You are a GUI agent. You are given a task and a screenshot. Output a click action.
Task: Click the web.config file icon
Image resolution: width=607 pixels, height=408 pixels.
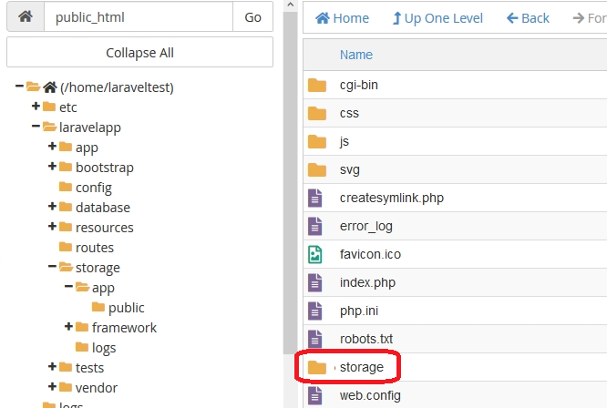pos(314,395)
